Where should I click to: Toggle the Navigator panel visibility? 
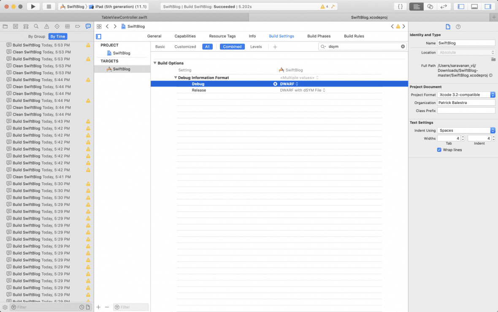[461, 6]
